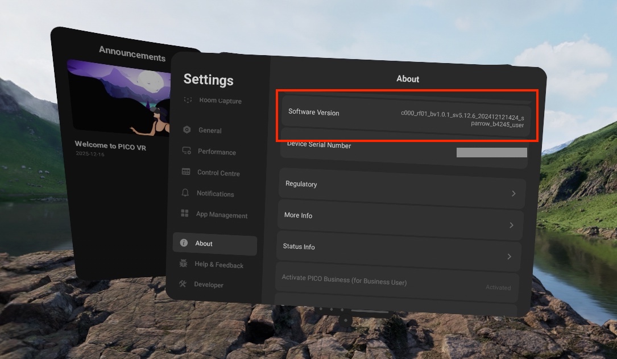The height and width of the screenshot is (359, 617).
Task: Click the Help & Feedback bug icon
Action: pos(183,263)
